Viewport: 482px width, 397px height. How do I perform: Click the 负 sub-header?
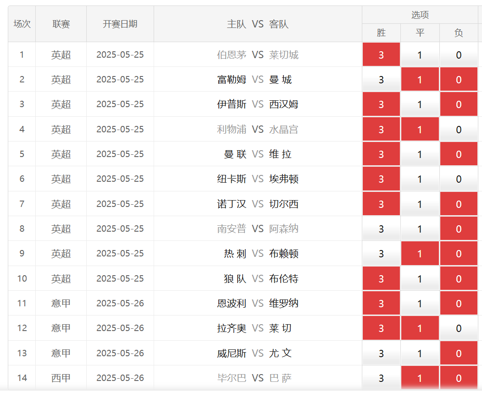coord(459,33)
